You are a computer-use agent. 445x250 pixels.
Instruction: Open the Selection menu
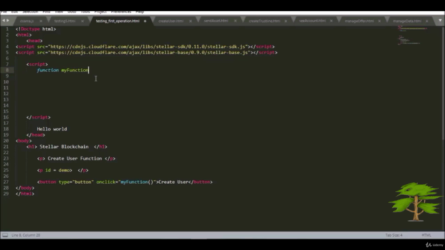click(x=31, y=12)
